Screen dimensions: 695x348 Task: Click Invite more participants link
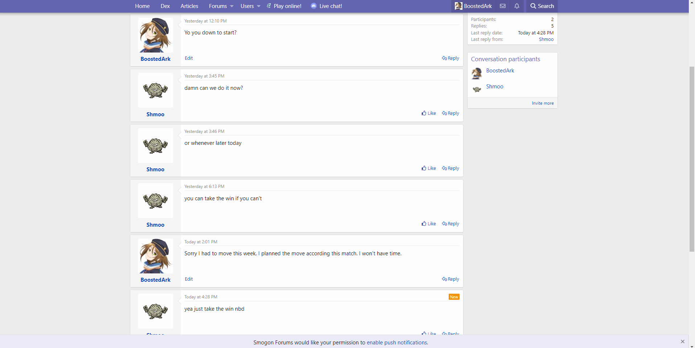pyautogui.click(x=543, y=103)
